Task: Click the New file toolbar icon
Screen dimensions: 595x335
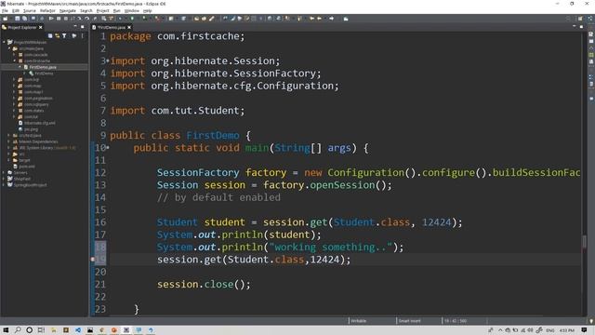Action: tap(6, 19)
